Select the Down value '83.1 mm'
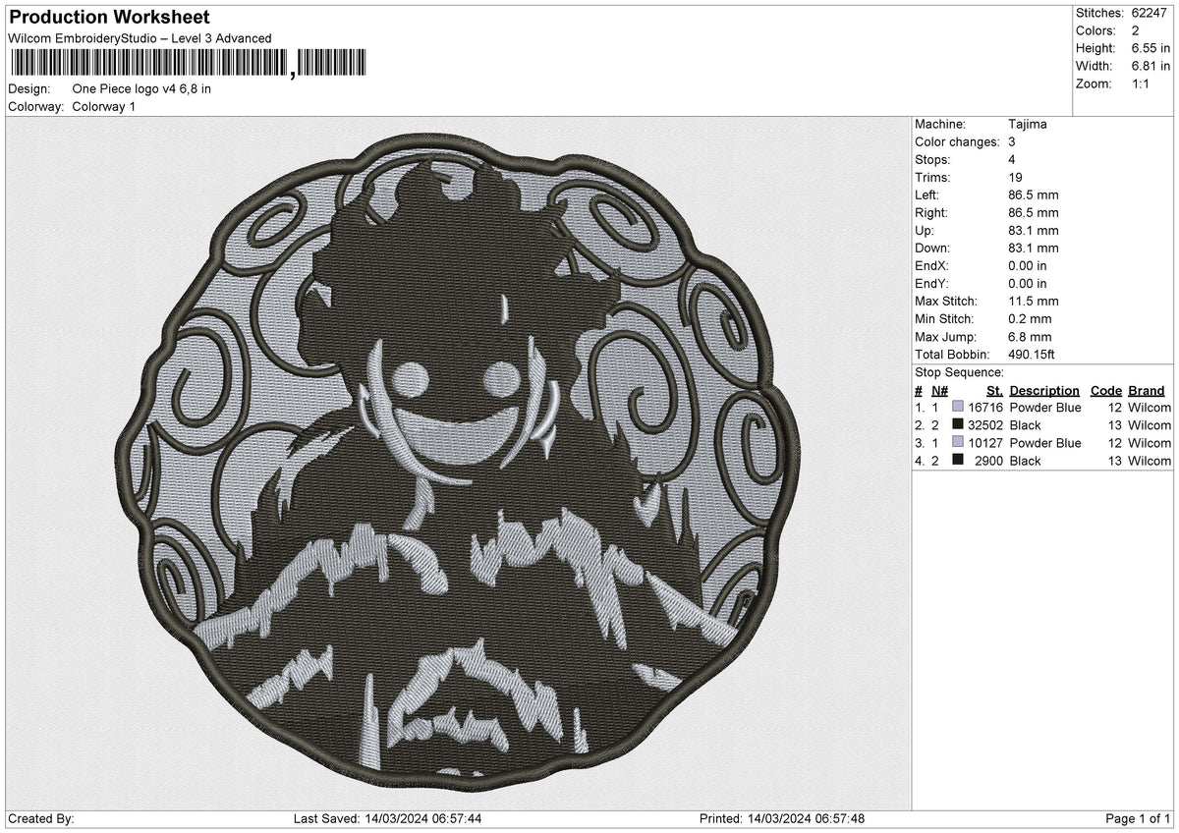This screenshot has height=833, width=1179. tap(1034, 249)
